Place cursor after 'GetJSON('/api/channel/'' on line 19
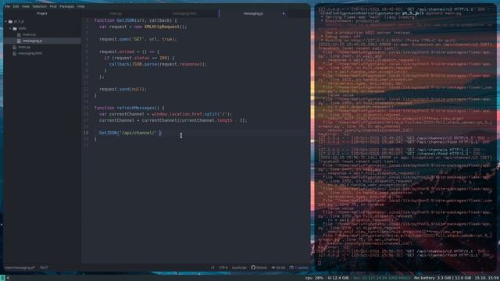The image size is (500, 281). pos(158,133)
